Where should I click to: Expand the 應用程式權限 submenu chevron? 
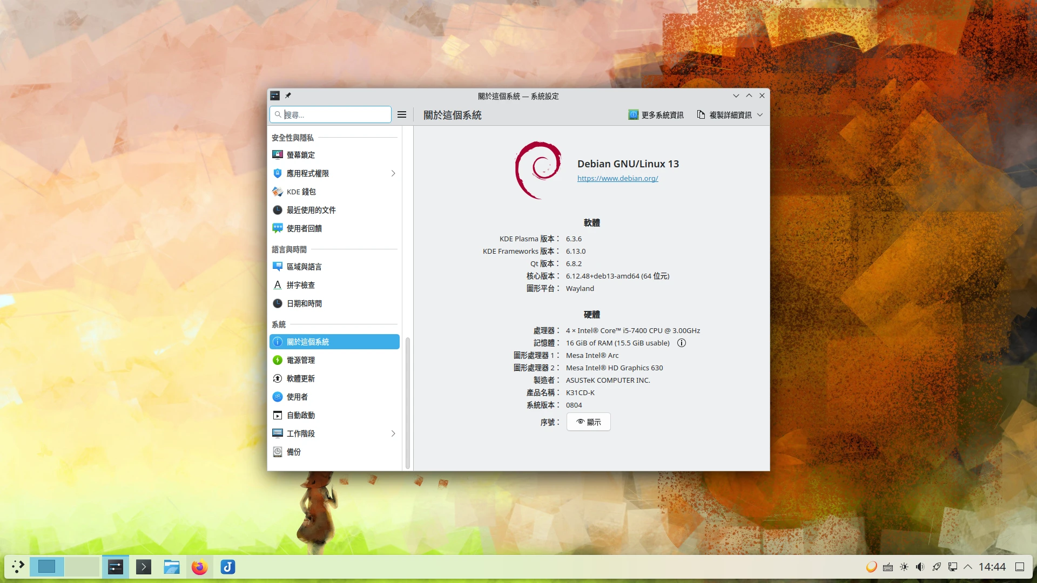click(393, 173)
